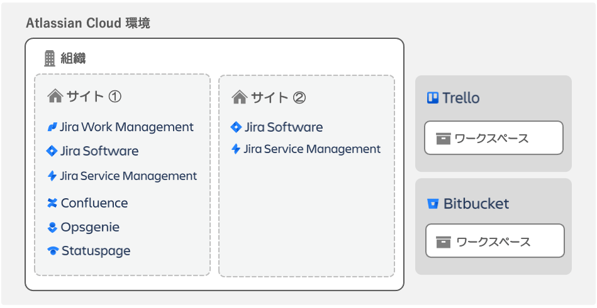The height and width of the screenshot is (308, 597).
Task: Click the 組織 label text
Action: click(73, 58)
